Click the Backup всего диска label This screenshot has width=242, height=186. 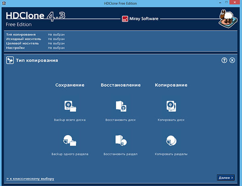click(x=70, y=120)
